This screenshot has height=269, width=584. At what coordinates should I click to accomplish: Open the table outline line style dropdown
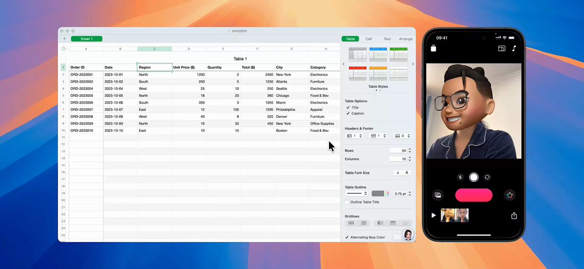[357, 194]
